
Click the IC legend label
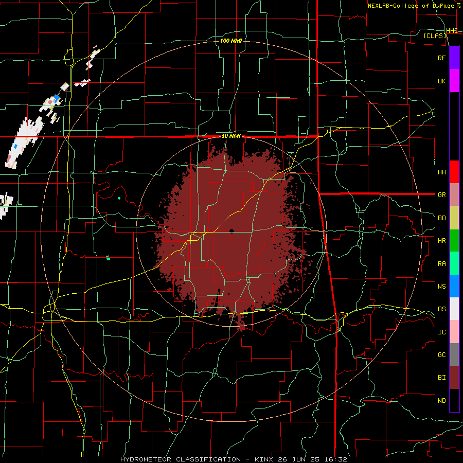(x=441, y=332)
